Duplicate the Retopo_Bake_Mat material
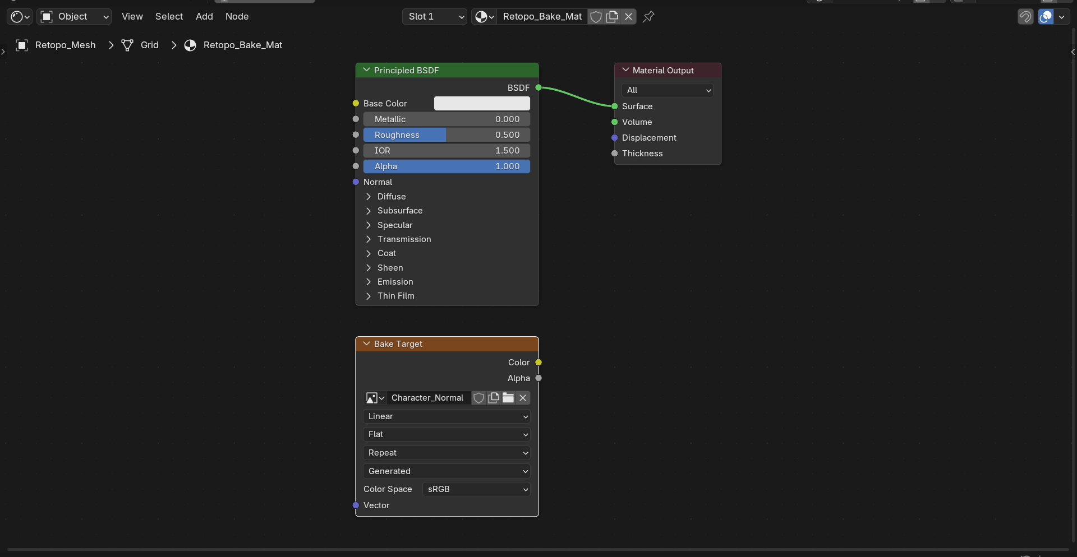 [x=613, y=17]
